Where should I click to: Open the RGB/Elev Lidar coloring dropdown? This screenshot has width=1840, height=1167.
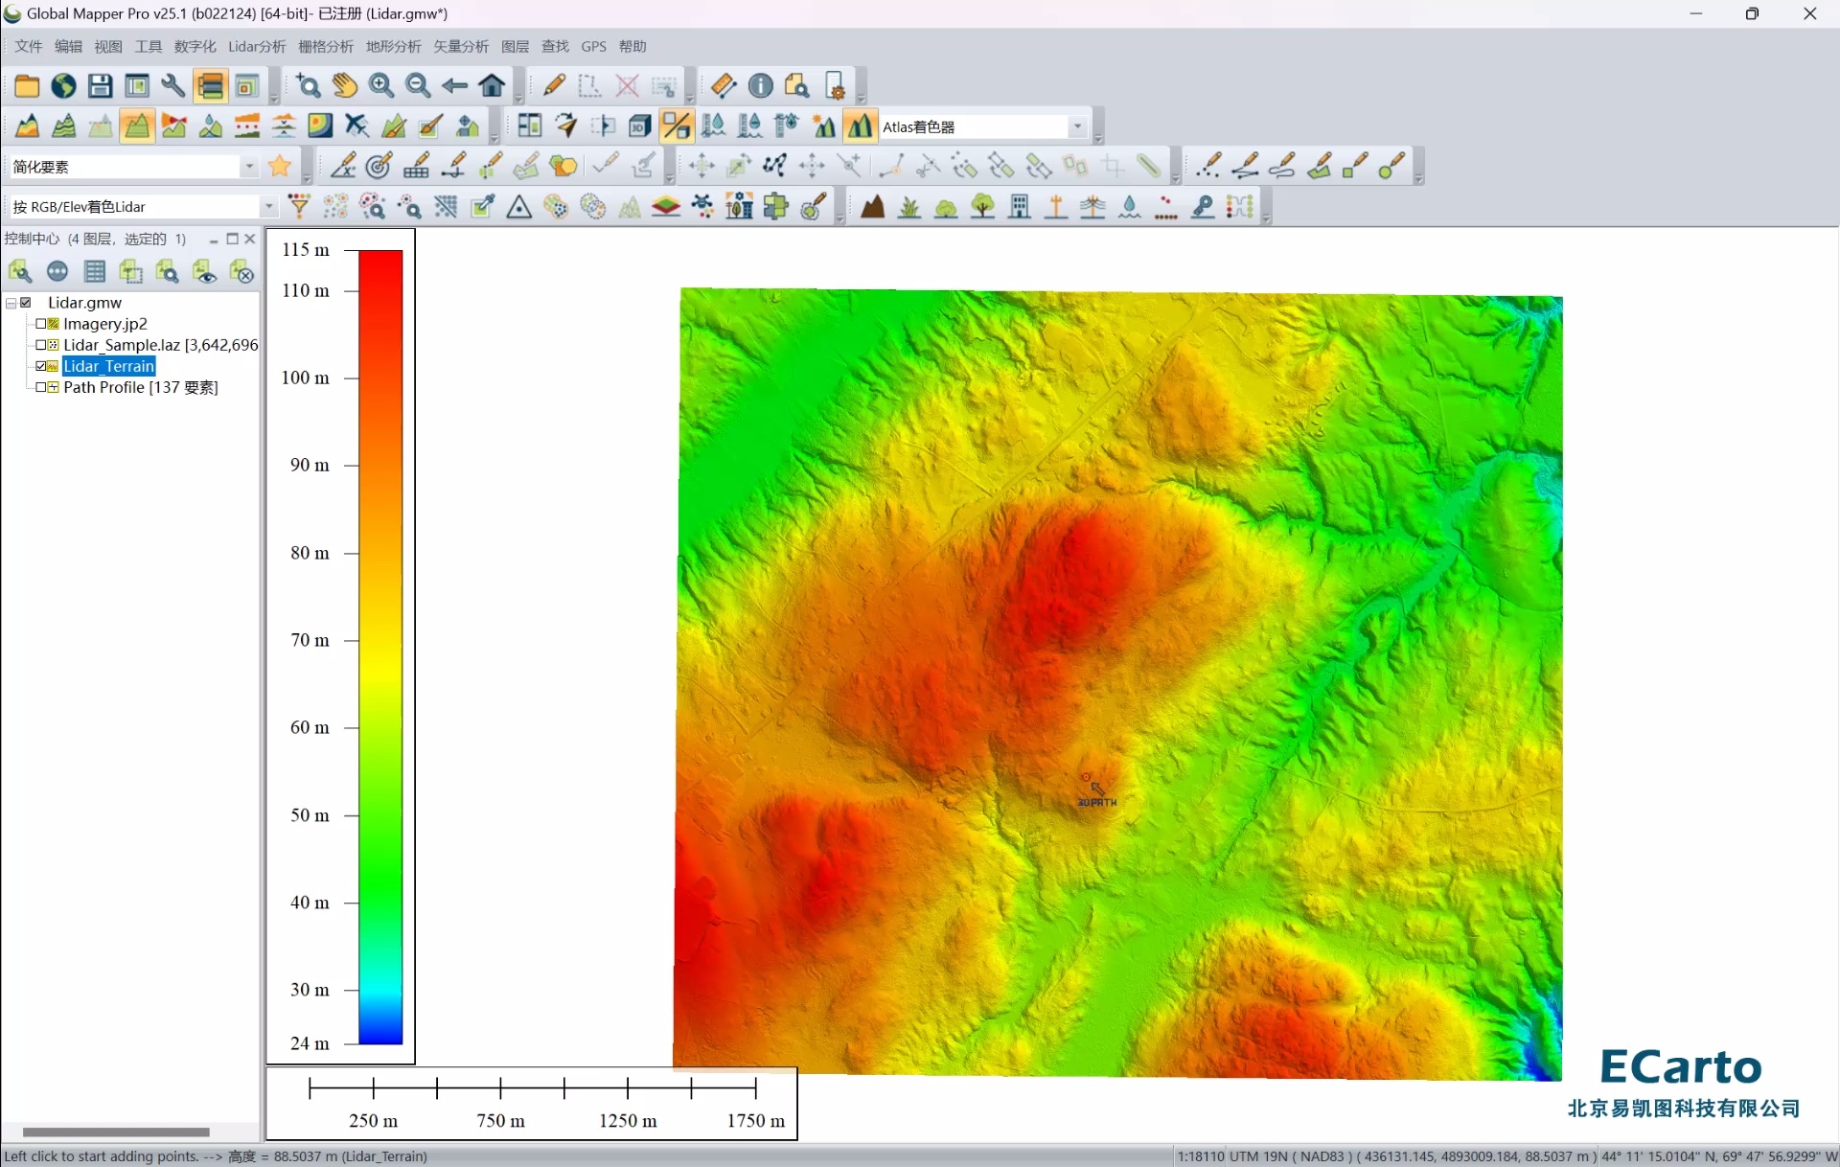point(268,207)
